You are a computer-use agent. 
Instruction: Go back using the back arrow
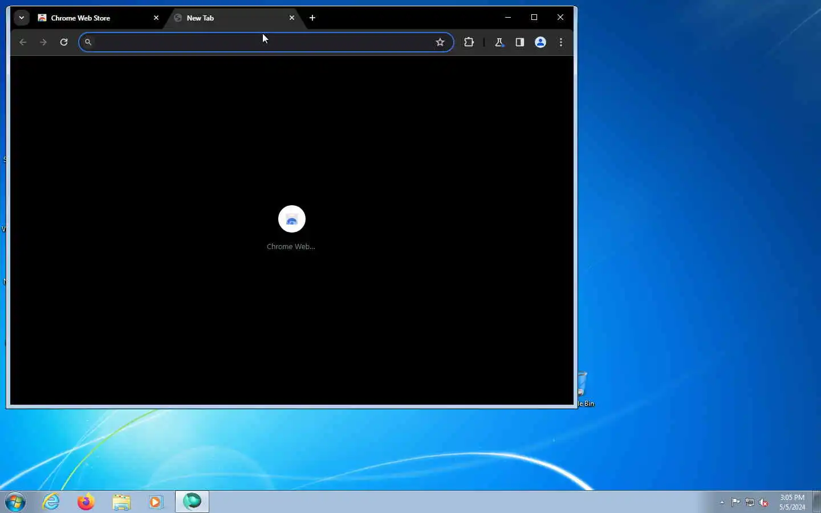(x=23, y=42)
